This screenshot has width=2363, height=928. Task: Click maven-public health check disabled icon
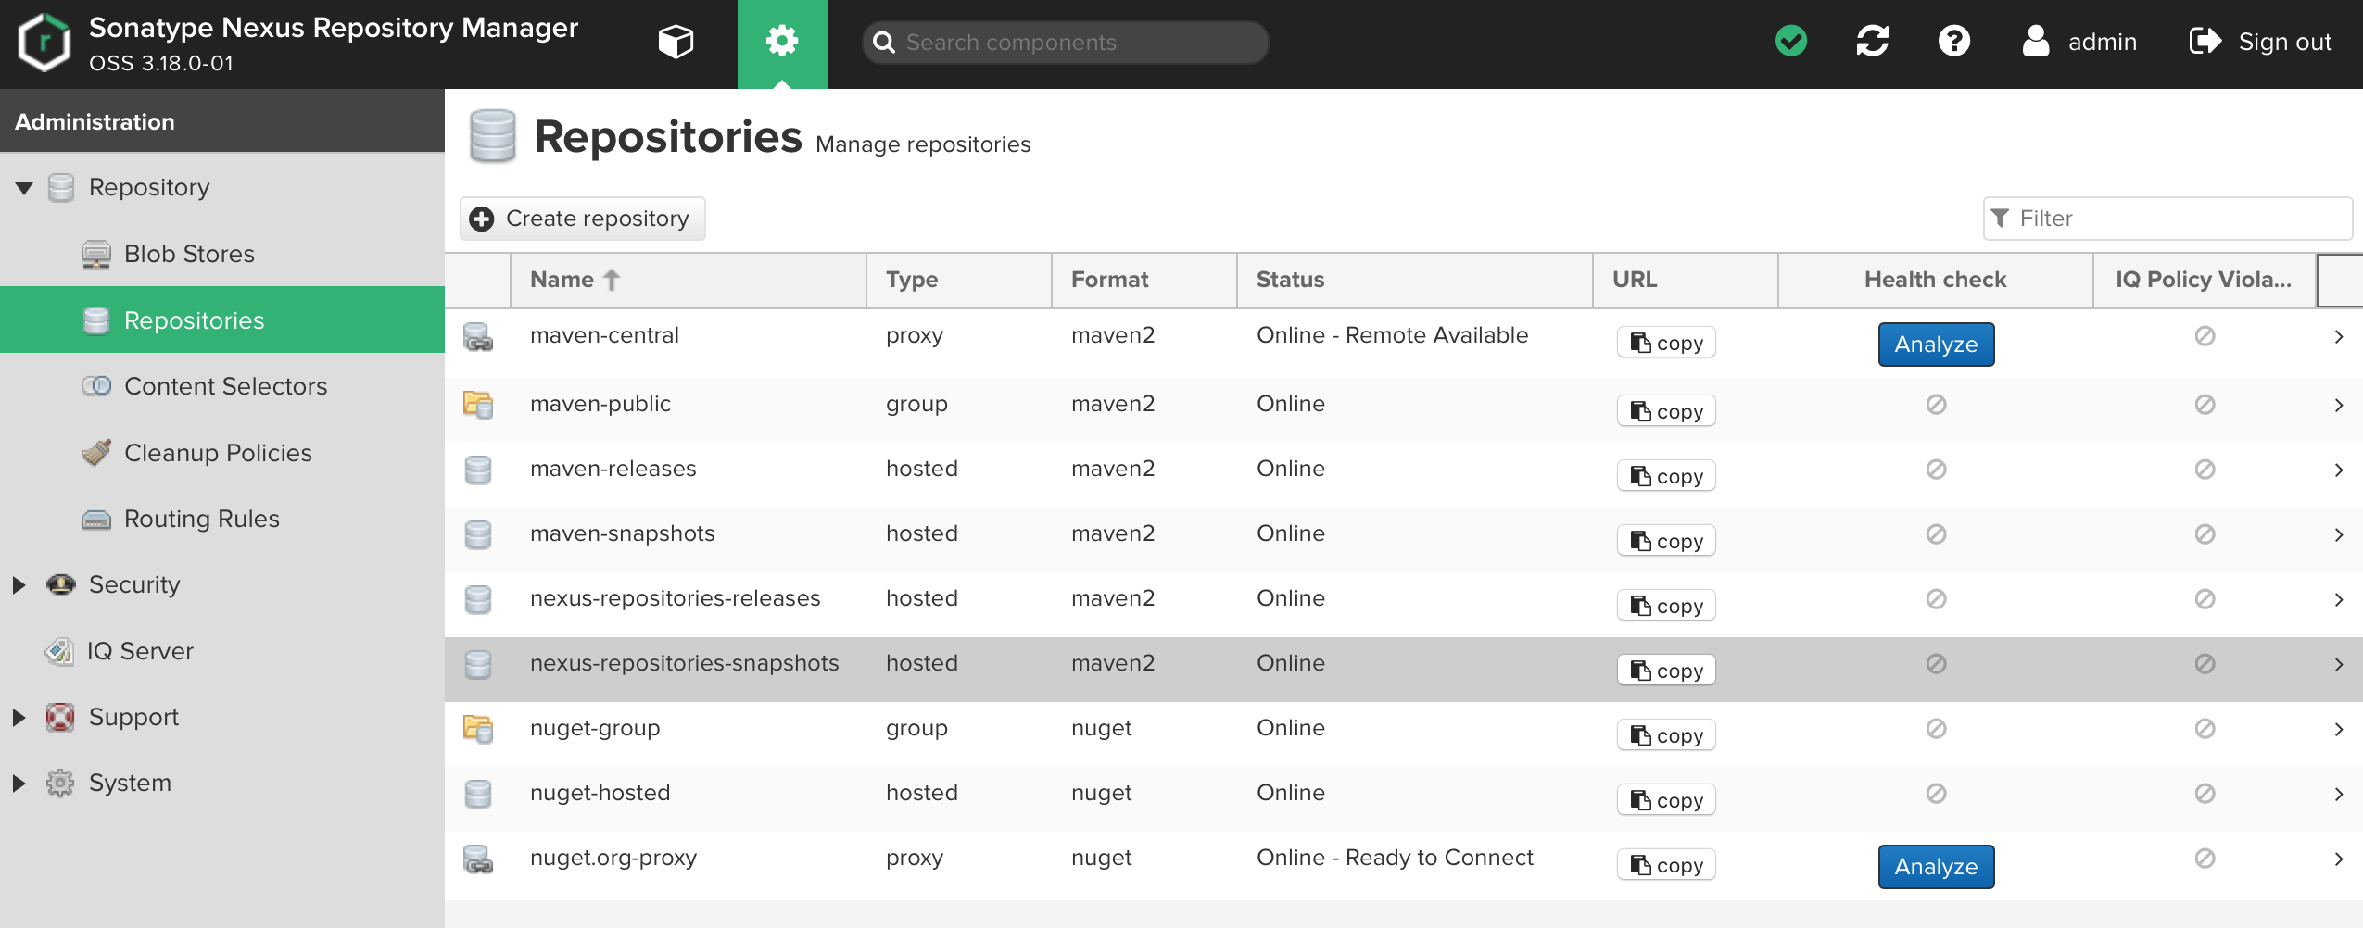[1936, 405]
